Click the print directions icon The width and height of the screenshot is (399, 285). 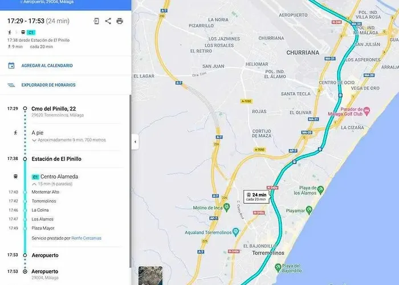(x=120, y=21)
